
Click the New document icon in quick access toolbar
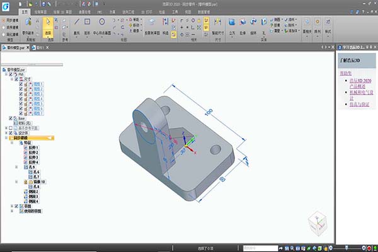point(20,4)
